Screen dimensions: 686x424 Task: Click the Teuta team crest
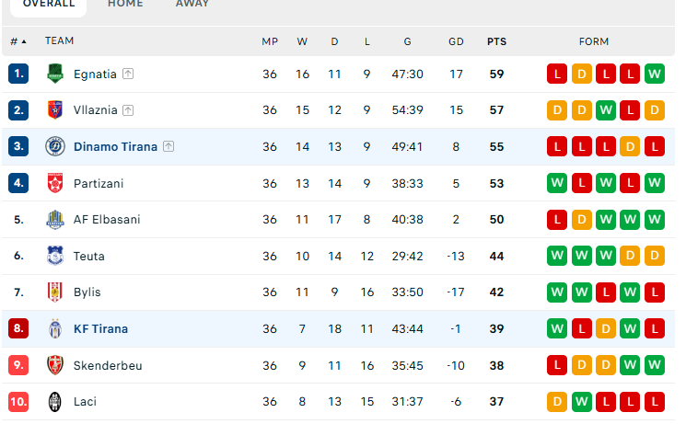click(x=55, y=256)
